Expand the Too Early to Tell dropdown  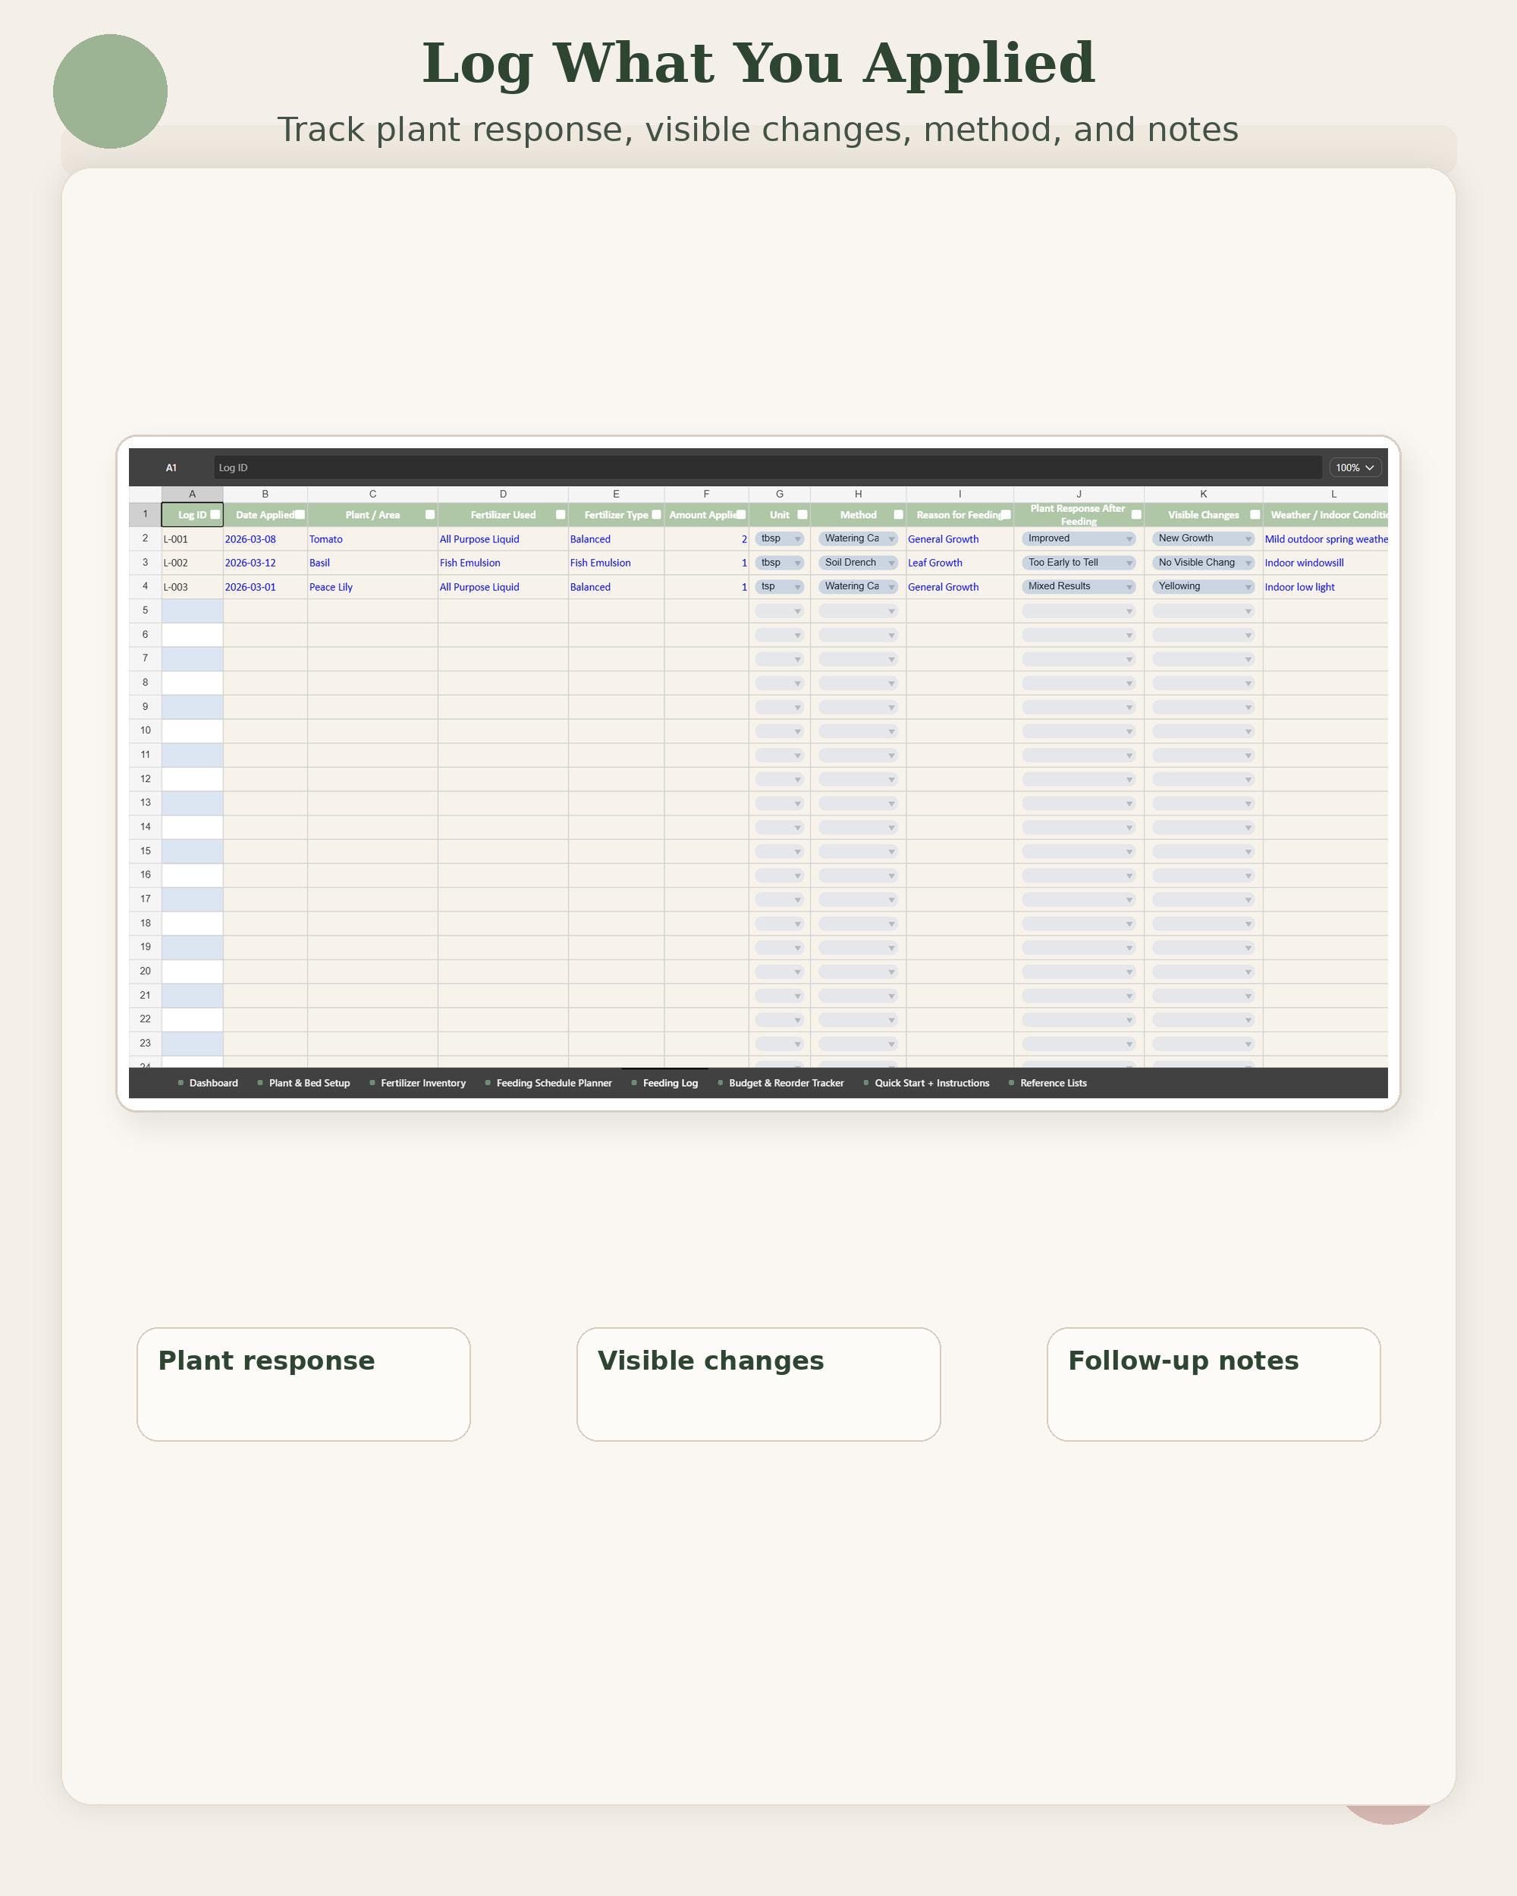(1078, 563)
